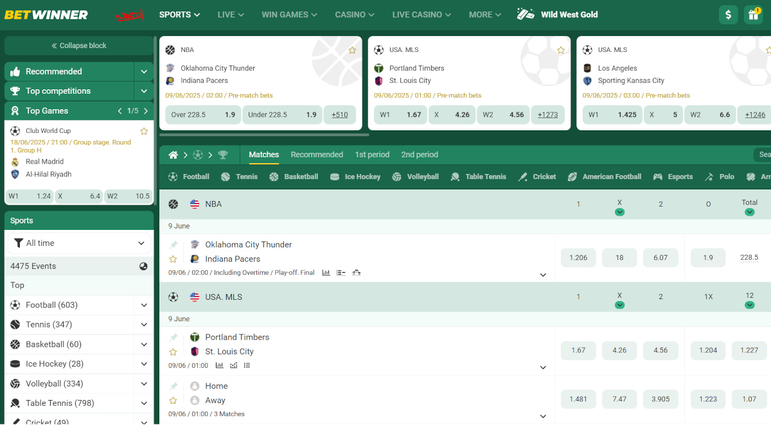The image size is (771, 425).
Task: Select Cricket in sports icon bar
Action: click(x=537, y=177)
